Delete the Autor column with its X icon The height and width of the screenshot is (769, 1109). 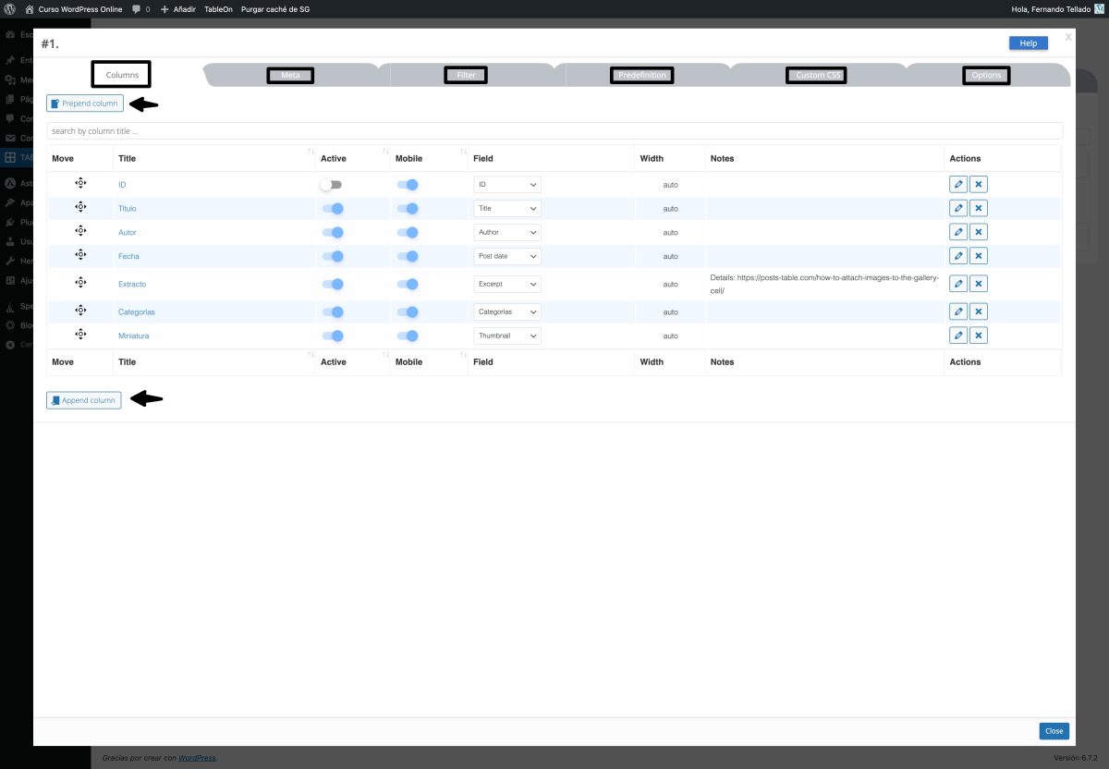tap(979, 232)
